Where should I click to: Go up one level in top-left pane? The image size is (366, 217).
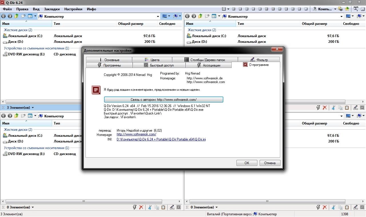[17, 16]
